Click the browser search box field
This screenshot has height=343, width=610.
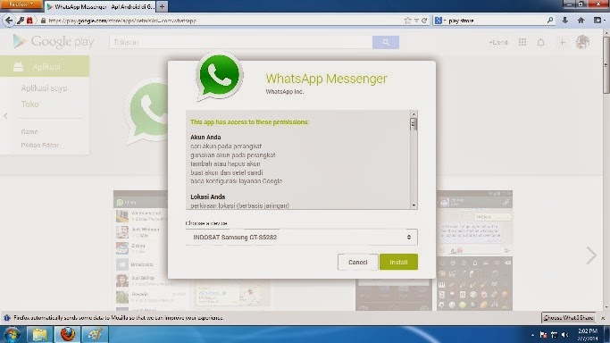pos(496,21)
